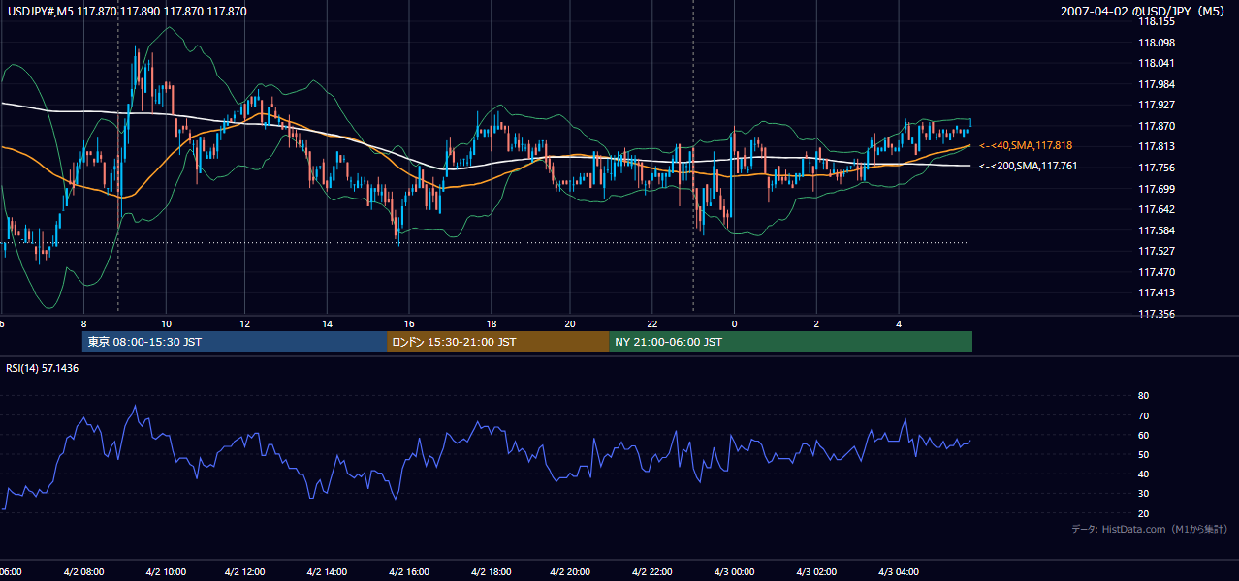Viewport: 1239px width, 581px height.
Task: Click the 117.584 price axis label
Action: [x=1155, y=230]
